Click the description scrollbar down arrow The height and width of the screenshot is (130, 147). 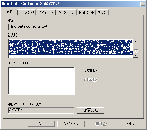136,55
